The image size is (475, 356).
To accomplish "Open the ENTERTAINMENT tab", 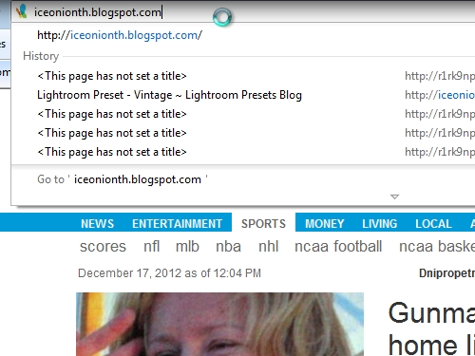I will click(177, 224).
